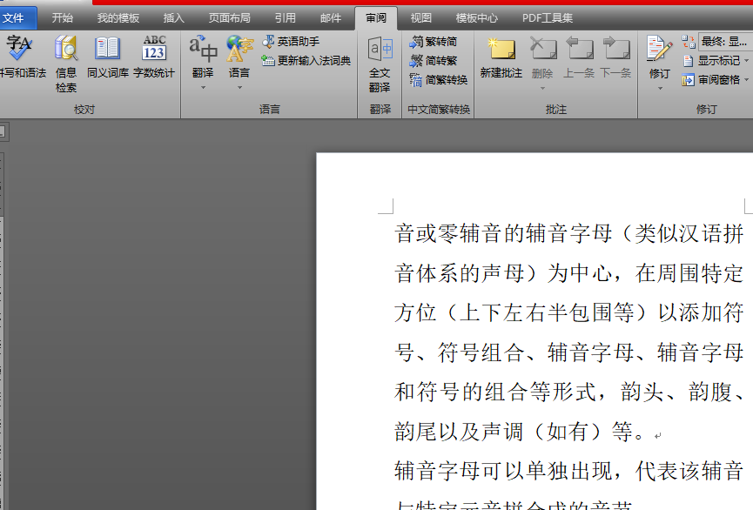Open the 我的模板 tab
Image resolution: width=753 pixels, height=510 pixels.
tap(118, 18)
